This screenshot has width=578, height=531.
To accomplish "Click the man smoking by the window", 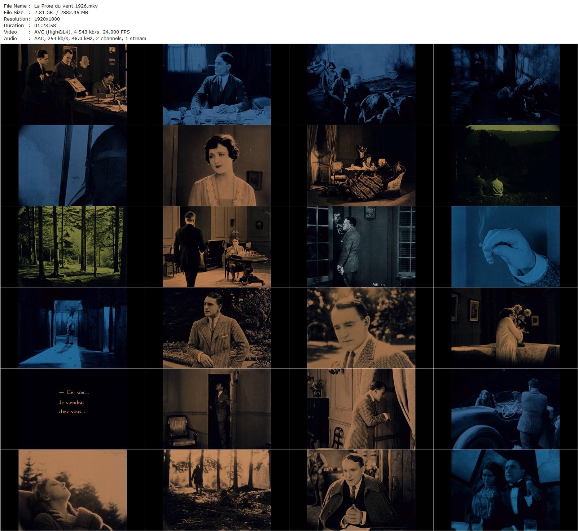I will point(361,247).
